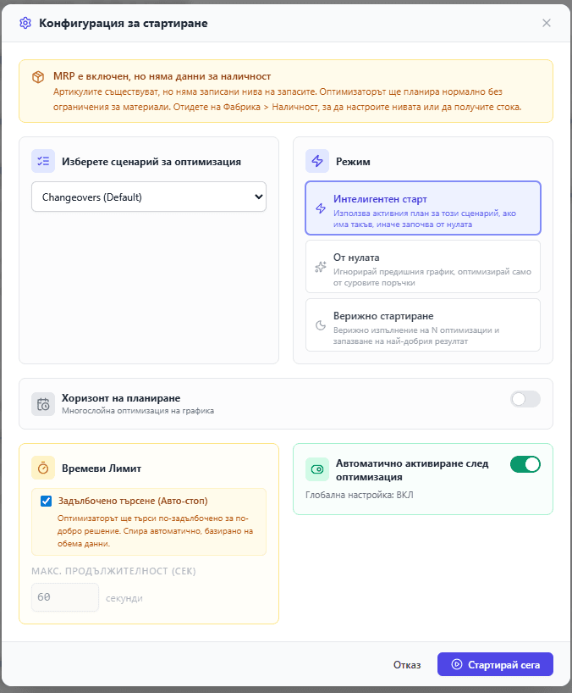
Task: Click Отказ to cancel the configuration
Action: point(407,664)
